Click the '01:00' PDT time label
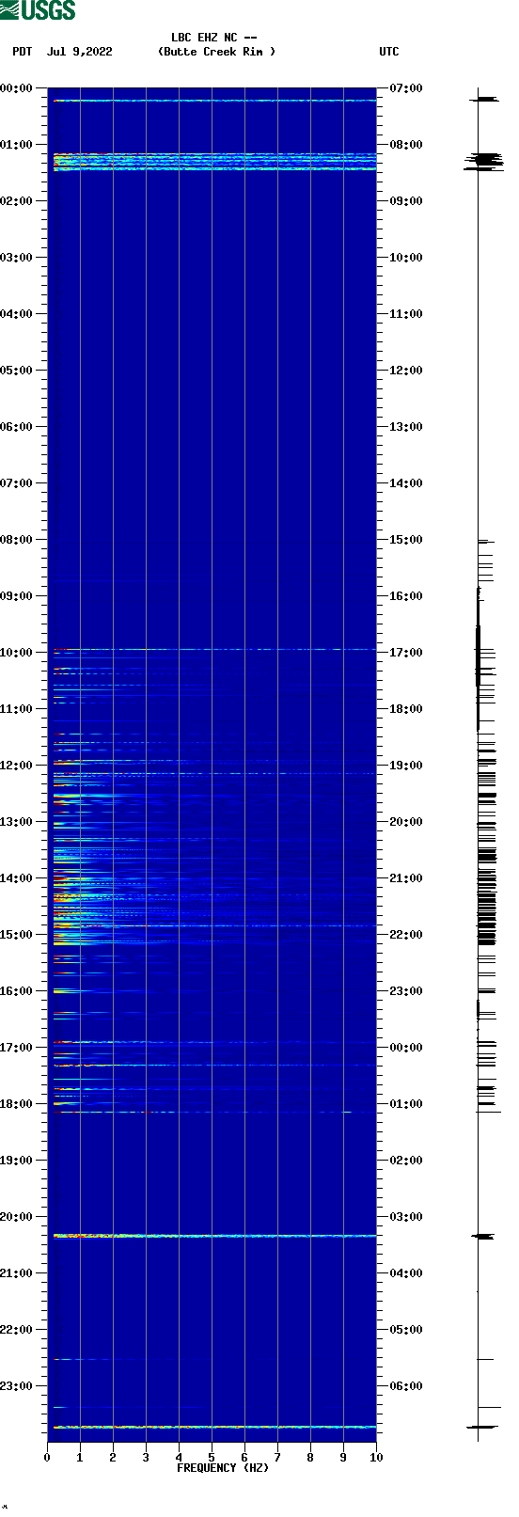This screenshot has height=1517, width=519. (x=17, y=145)
